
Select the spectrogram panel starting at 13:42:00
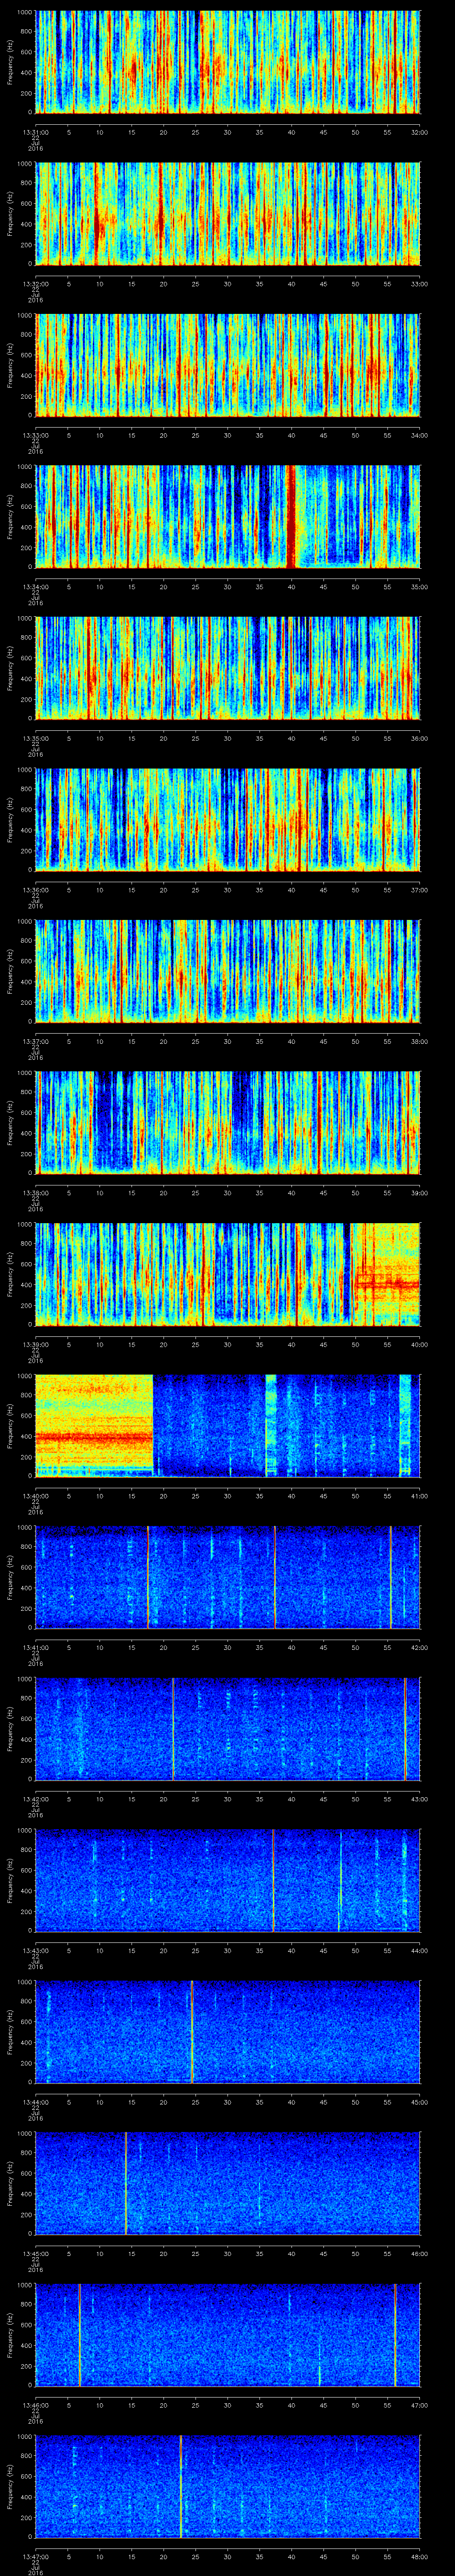pos(228,1729)
